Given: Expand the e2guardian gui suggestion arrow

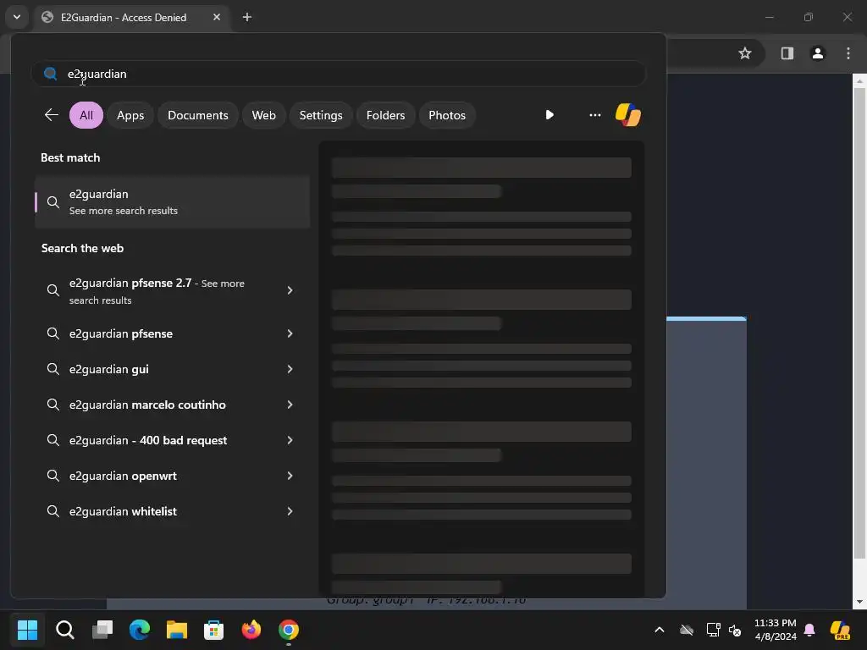Looking at the screenshot, I should [x=290, y=369].
